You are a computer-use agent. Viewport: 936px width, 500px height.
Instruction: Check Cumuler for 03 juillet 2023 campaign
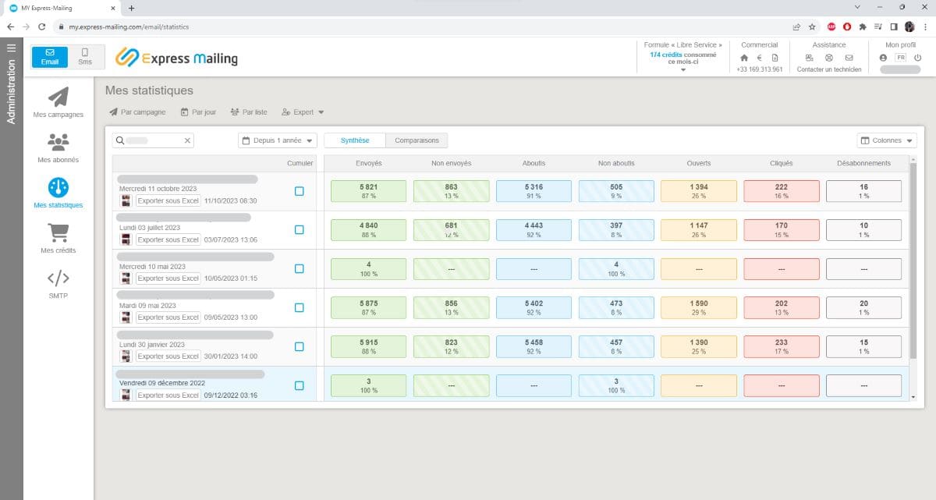click(300, 229)
